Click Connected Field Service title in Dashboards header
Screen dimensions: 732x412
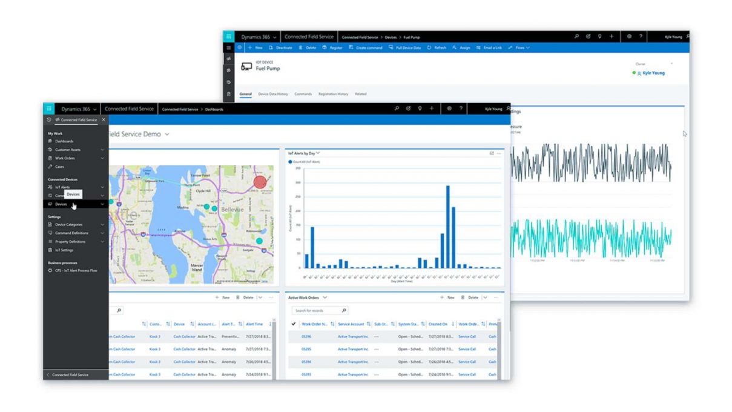point(129,109)
